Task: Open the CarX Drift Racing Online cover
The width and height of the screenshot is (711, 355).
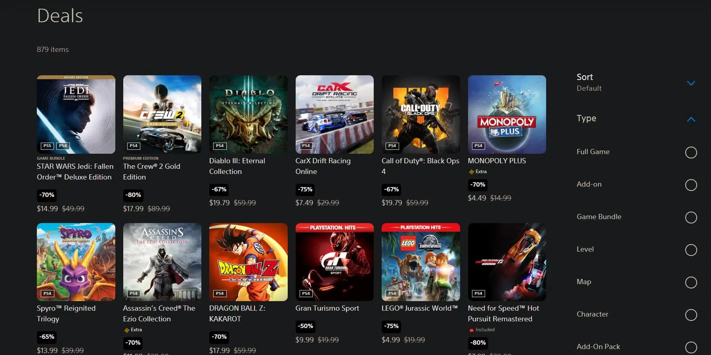Action: click(x=334, y=115)
